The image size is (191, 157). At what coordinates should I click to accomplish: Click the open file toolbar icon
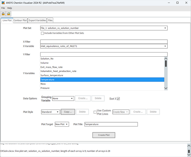pyautogui.click(x=3, y=14)
